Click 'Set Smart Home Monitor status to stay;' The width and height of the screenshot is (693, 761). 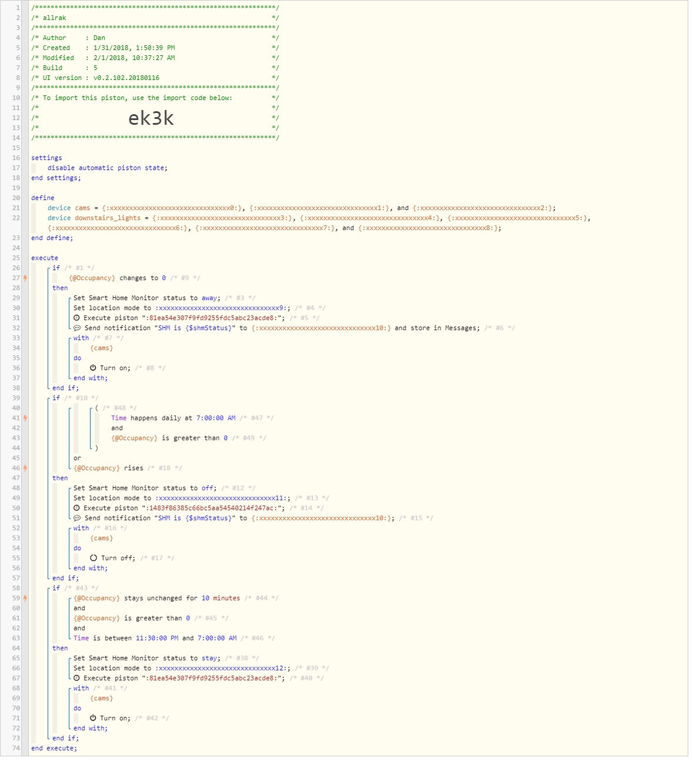(147, 658)
